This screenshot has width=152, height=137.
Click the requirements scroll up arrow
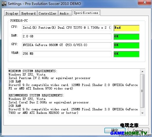click(142, 72)
